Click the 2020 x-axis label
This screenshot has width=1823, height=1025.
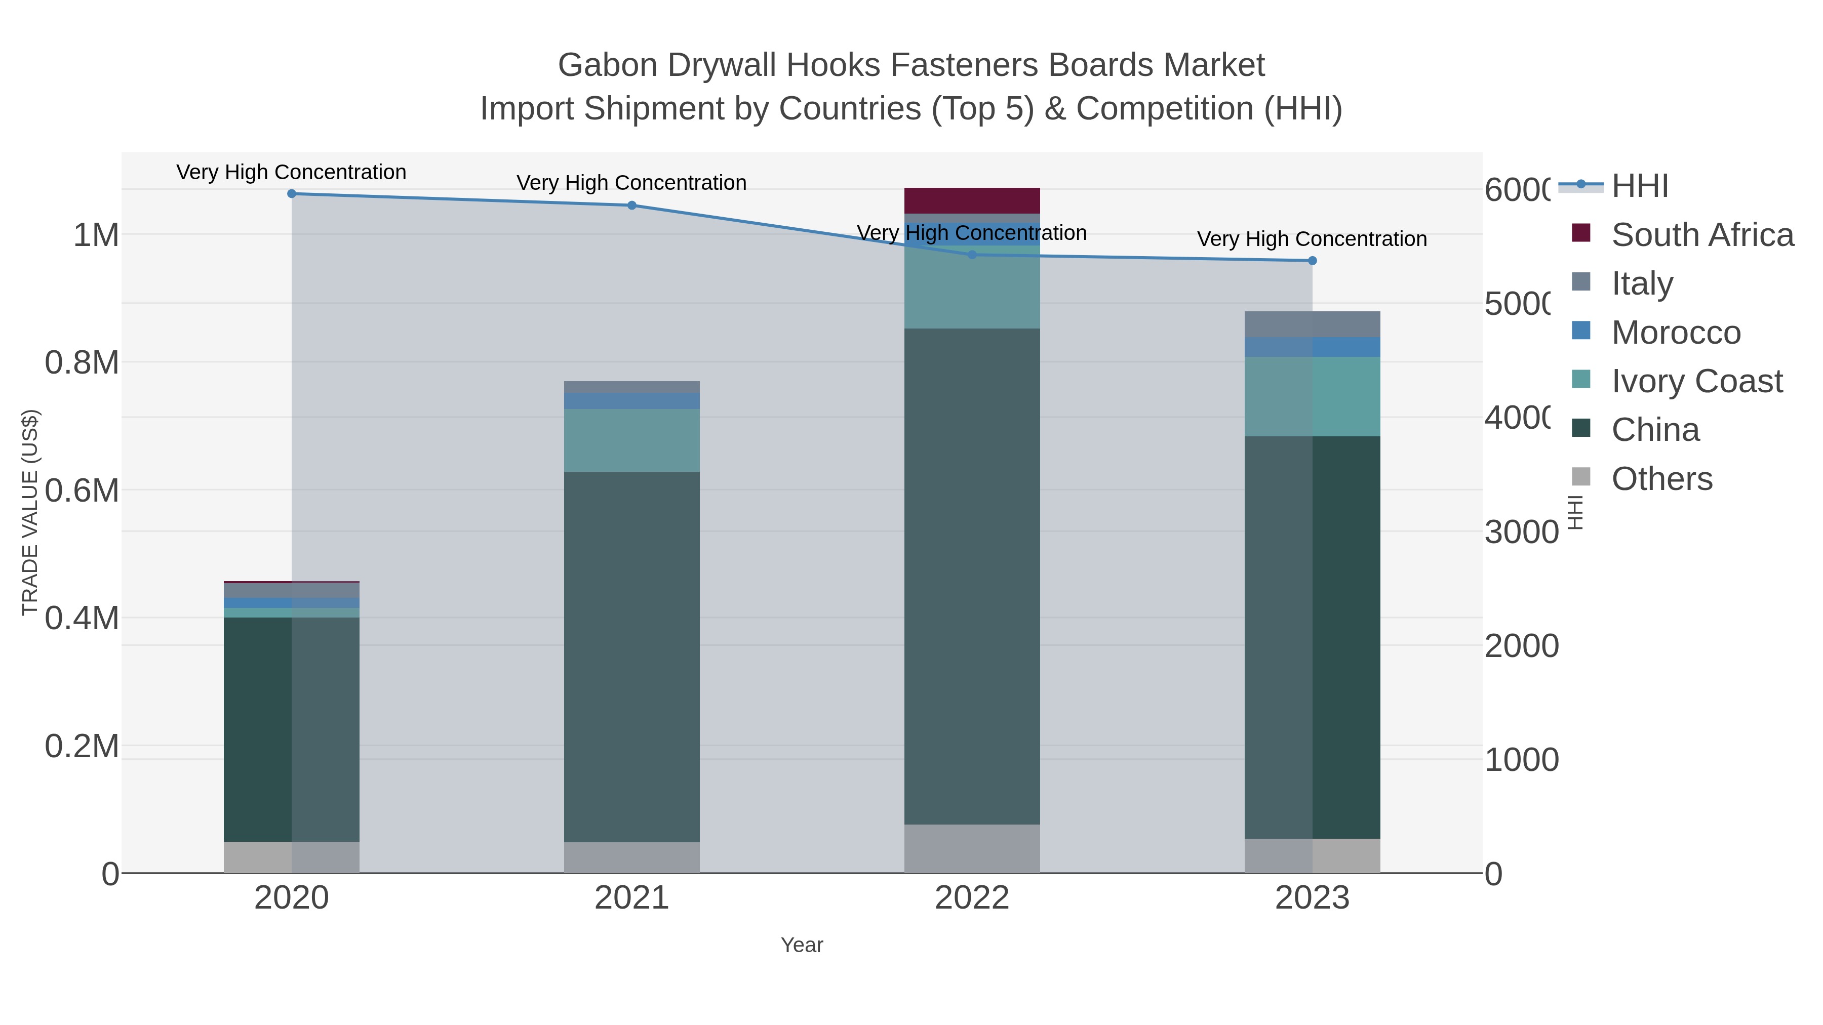(292, 898)
